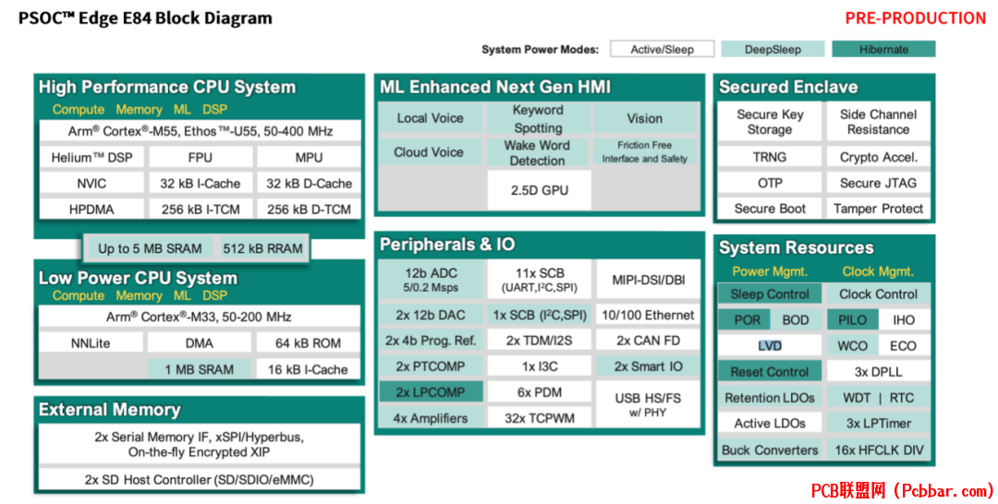
Task: Select the NNLite block
Action: [91, 343]
